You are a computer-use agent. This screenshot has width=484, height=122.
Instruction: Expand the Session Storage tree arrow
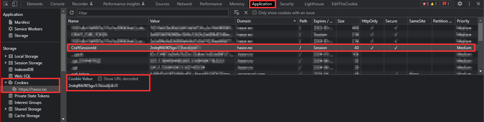(6, 63)
